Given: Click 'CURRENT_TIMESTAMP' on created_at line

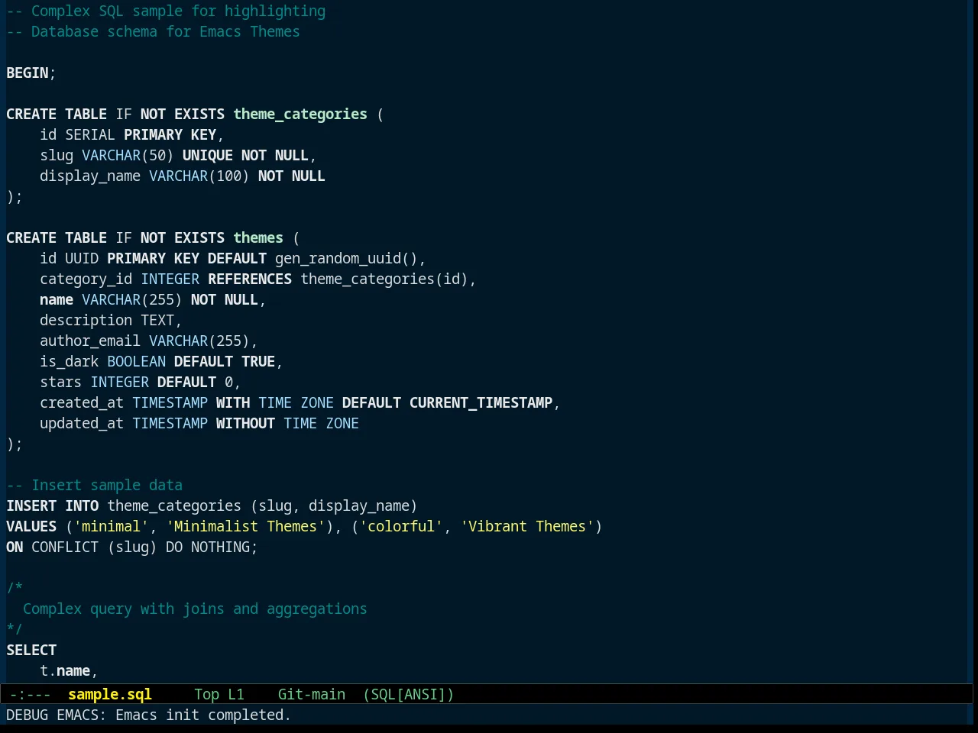Looking at the screenshot, I should [481, 402].
